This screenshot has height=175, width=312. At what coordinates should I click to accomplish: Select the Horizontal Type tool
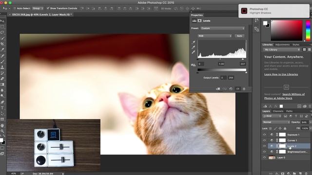click(2, 108)
